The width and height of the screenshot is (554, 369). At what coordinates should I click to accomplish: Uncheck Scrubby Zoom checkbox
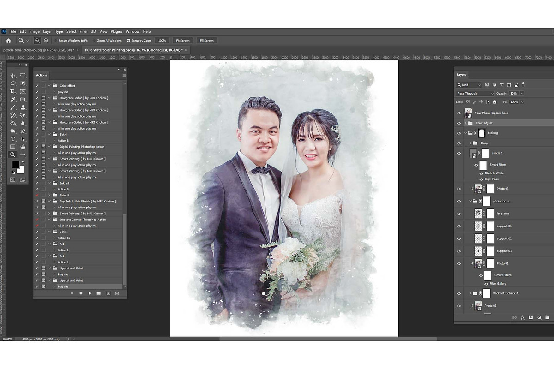click(x=128, y=41)
